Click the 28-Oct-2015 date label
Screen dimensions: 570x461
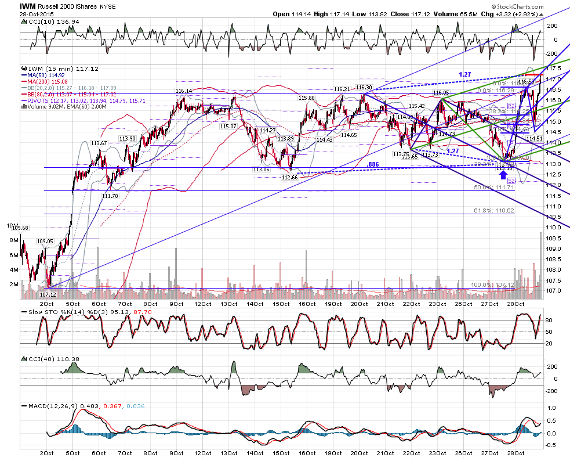pyautogui.click(x=37, y=14)
